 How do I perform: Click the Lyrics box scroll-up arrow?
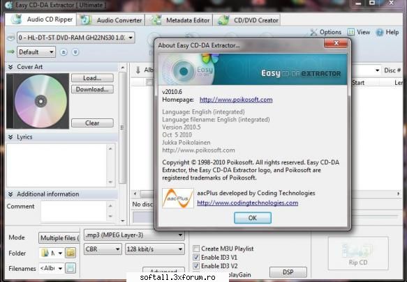click(x=110, y=148)
